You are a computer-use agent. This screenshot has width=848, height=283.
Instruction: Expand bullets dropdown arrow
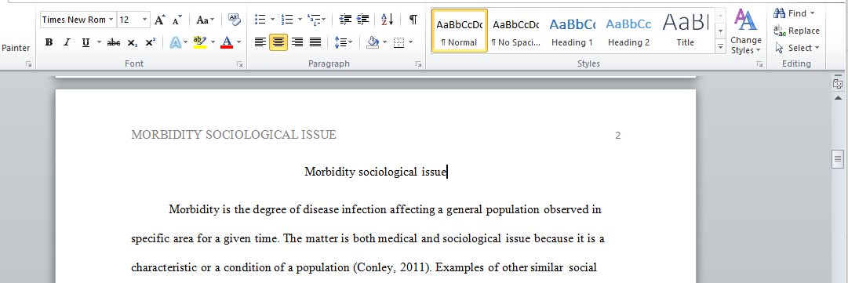tap(272, 20)
